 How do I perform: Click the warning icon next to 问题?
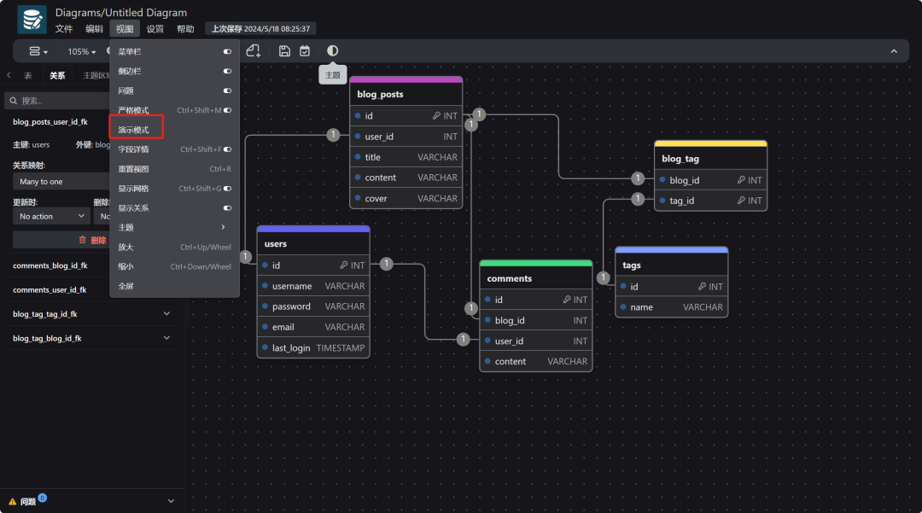[x=12, y=501]
